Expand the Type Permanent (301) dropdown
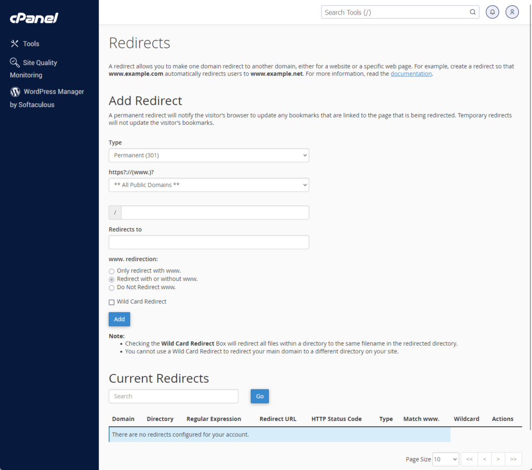The height and width of the screenshot is (470, 532). pos(209,155)
